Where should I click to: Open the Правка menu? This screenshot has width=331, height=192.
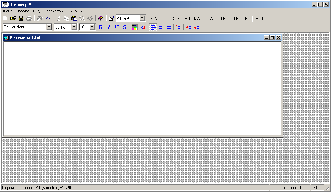(x=23, y=11)
